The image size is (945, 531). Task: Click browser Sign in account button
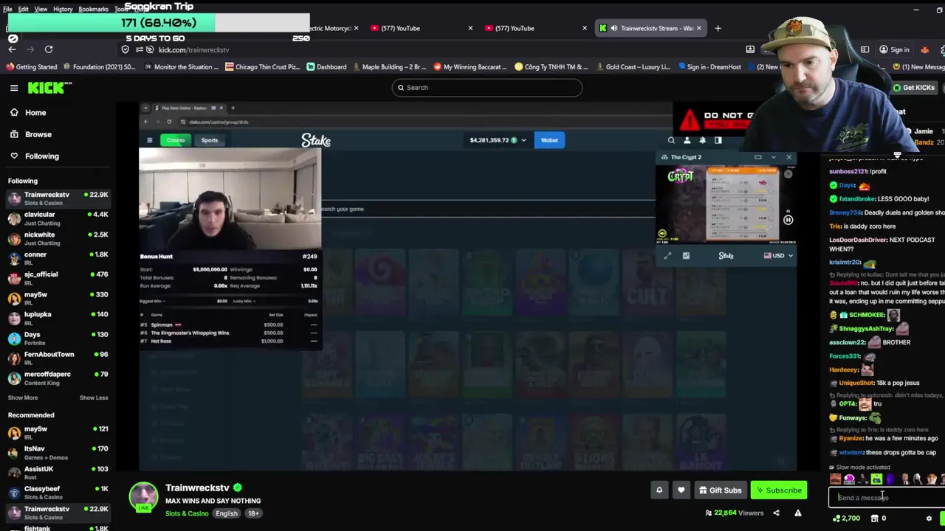[894, 49]
